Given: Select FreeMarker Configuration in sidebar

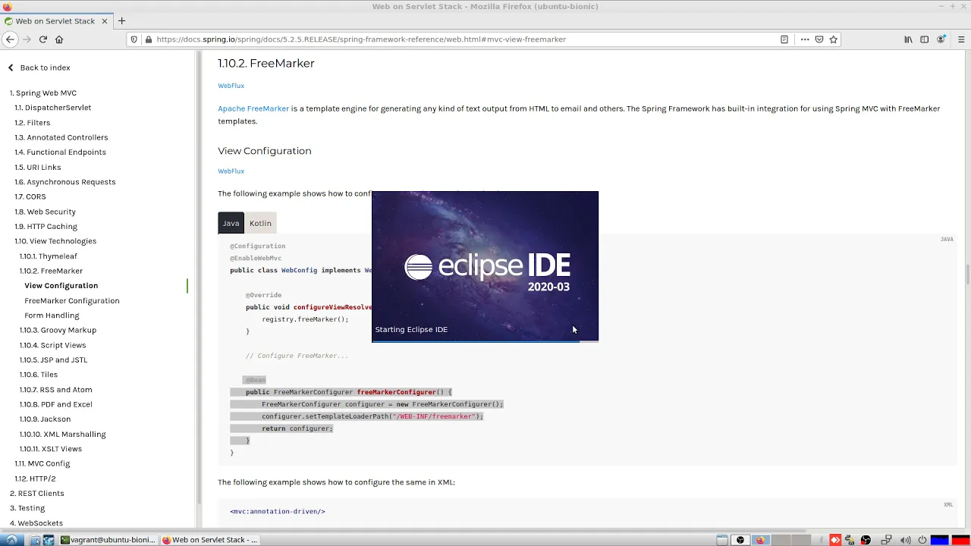Looking at the screenshot, I should point(72,300).
